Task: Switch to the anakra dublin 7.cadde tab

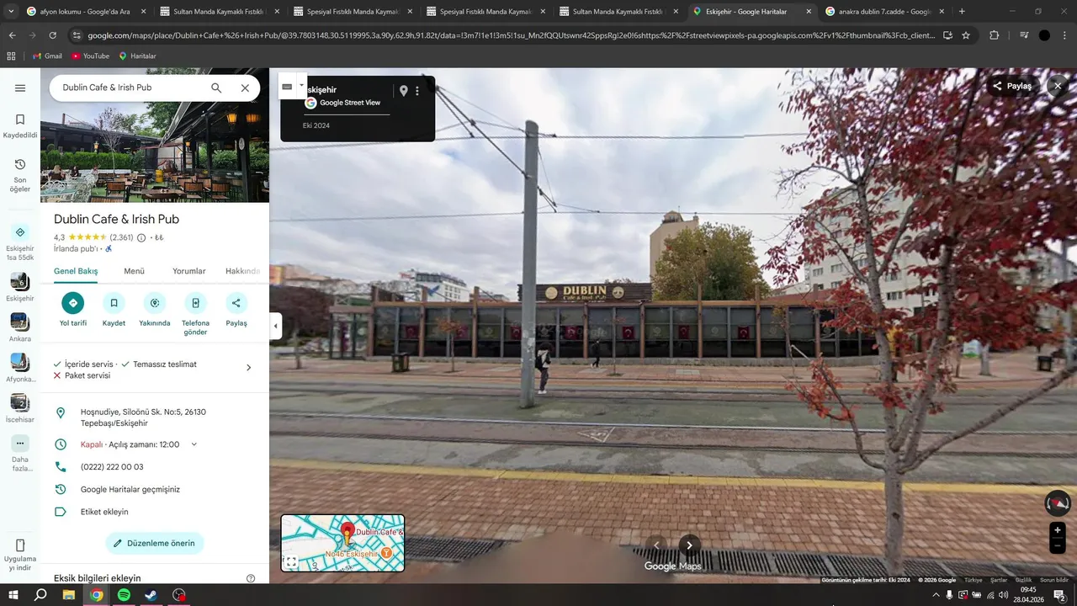Action: pos(883,12)
